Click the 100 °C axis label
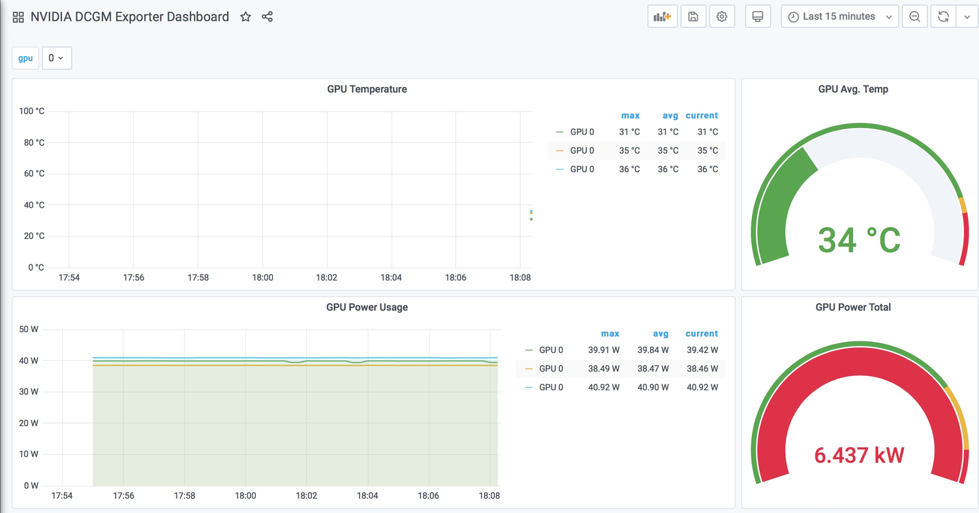The height and width of the screenshot is (513, 979). pos(31,111)
